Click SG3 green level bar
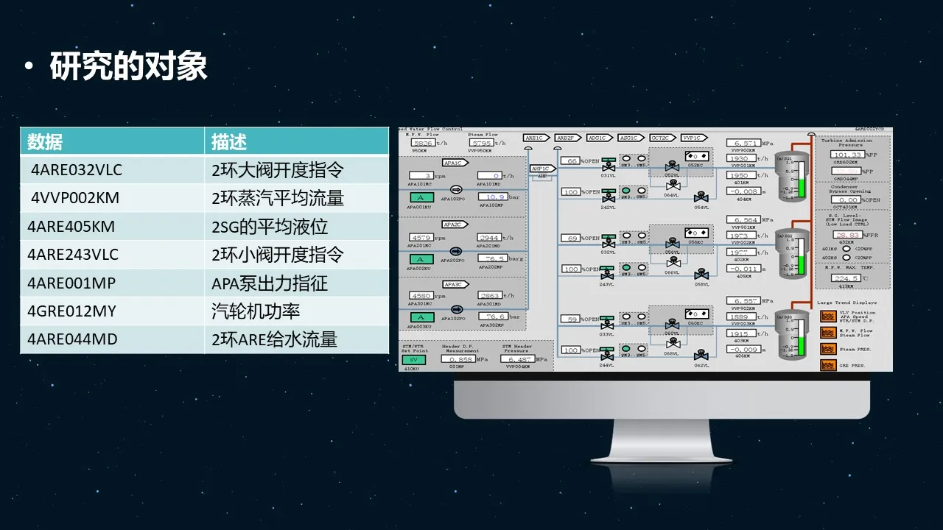The height and width of the screenshot is (530, 943). pyautogui.click(x=802, y=345)
